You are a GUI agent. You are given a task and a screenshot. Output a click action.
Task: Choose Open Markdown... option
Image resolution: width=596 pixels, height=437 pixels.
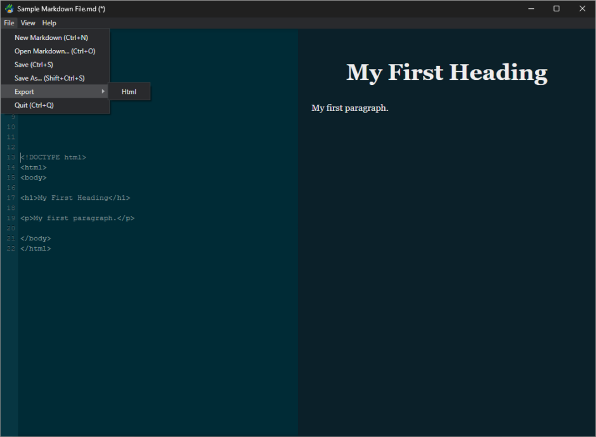pos(55,51)
